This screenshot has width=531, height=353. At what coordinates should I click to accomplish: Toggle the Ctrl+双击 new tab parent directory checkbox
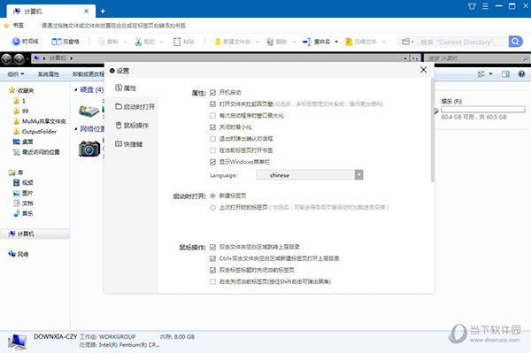(x=212, y=258)
